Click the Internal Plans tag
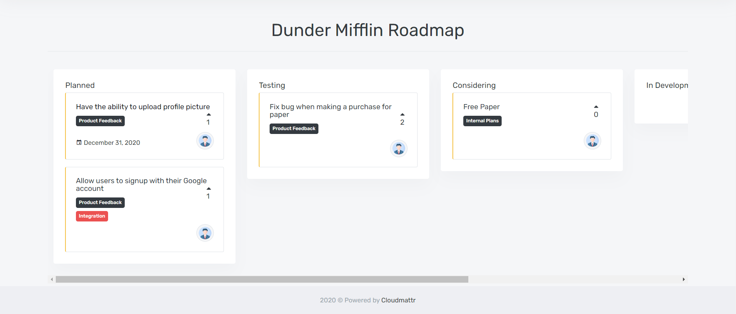 click(482, 121)
